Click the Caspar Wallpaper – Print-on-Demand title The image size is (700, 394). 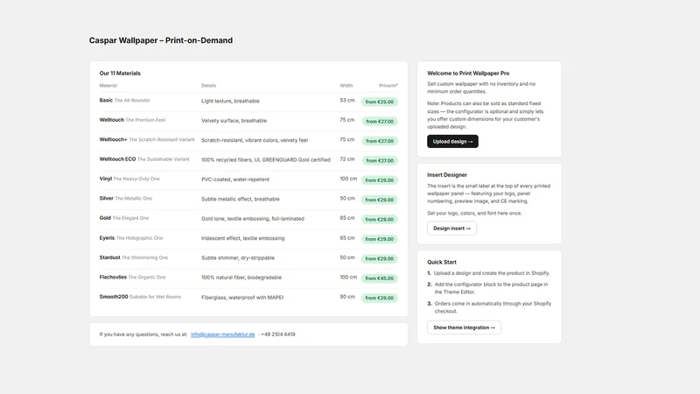tap(161, 40)
